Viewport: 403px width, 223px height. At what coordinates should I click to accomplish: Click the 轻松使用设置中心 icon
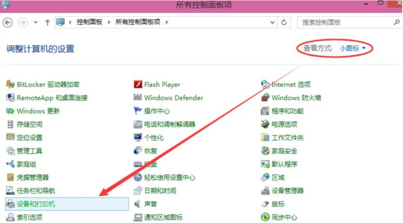pos(138,177)
